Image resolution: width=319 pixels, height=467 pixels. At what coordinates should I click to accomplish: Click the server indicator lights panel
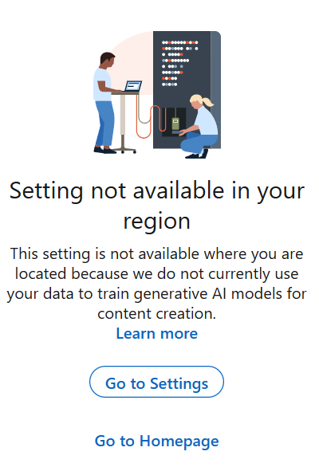coord(180,64)
